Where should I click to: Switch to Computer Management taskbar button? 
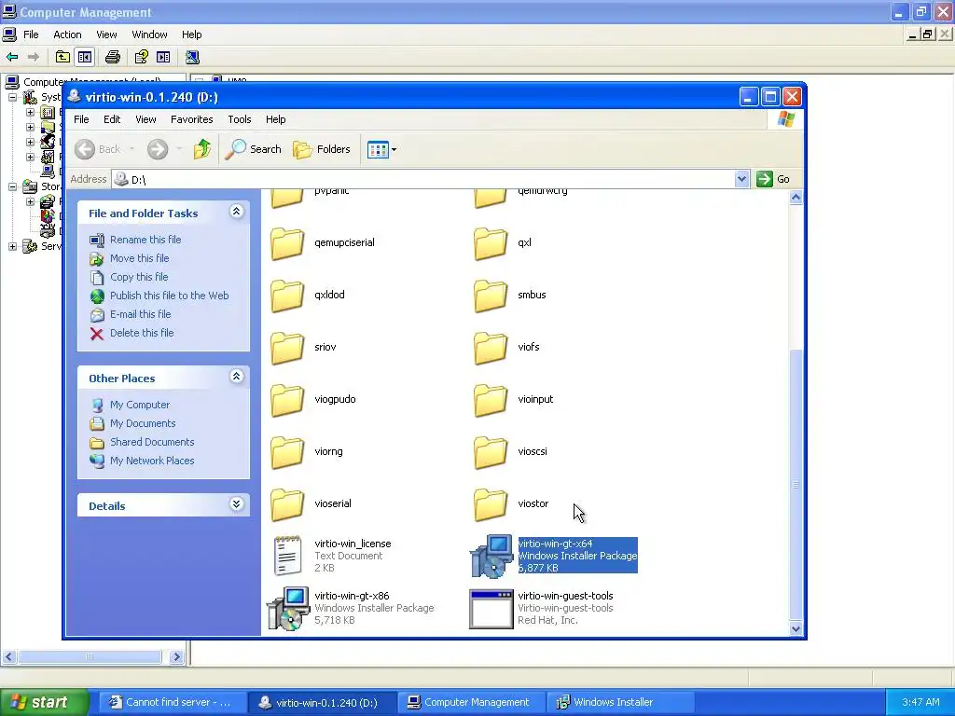click(470, 703)
